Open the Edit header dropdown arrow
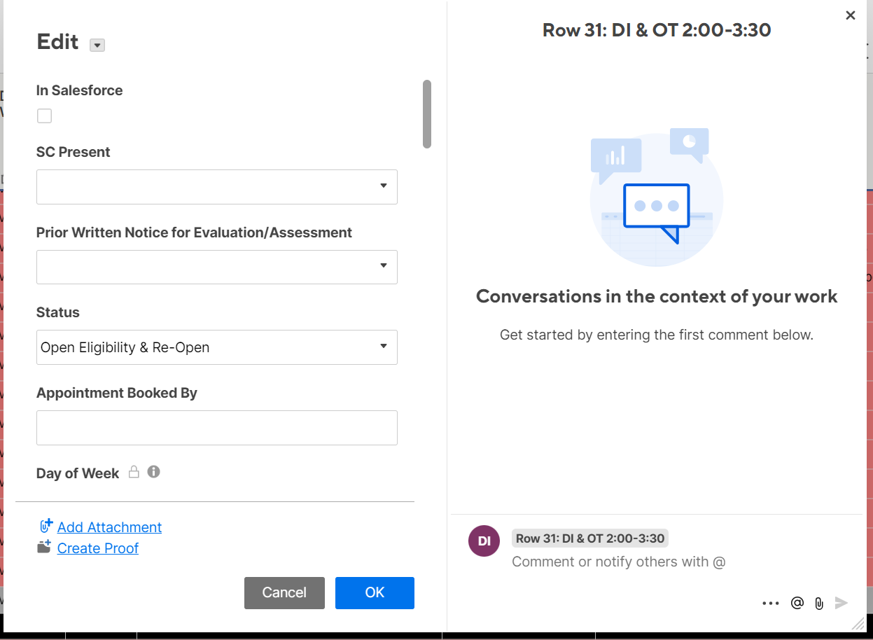 coord(97,45)
